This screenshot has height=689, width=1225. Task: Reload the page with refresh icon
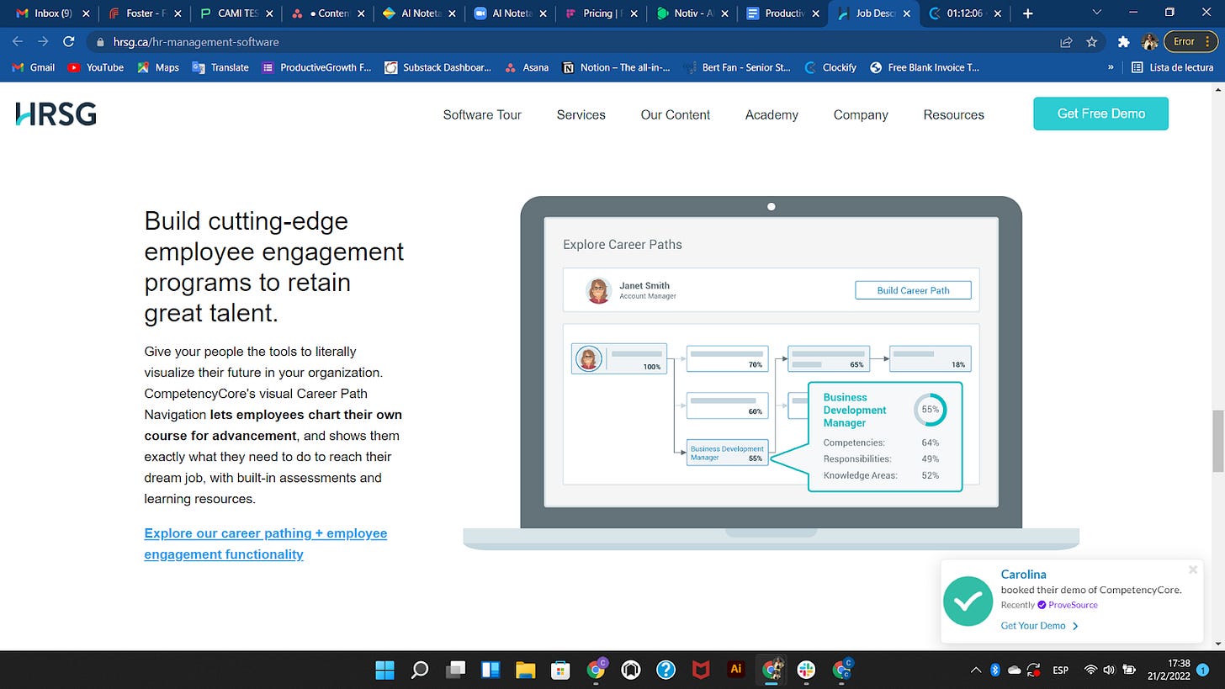coord(69,41)
